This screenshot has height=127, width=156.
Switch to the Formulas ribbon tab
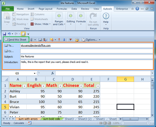(62, 9)
